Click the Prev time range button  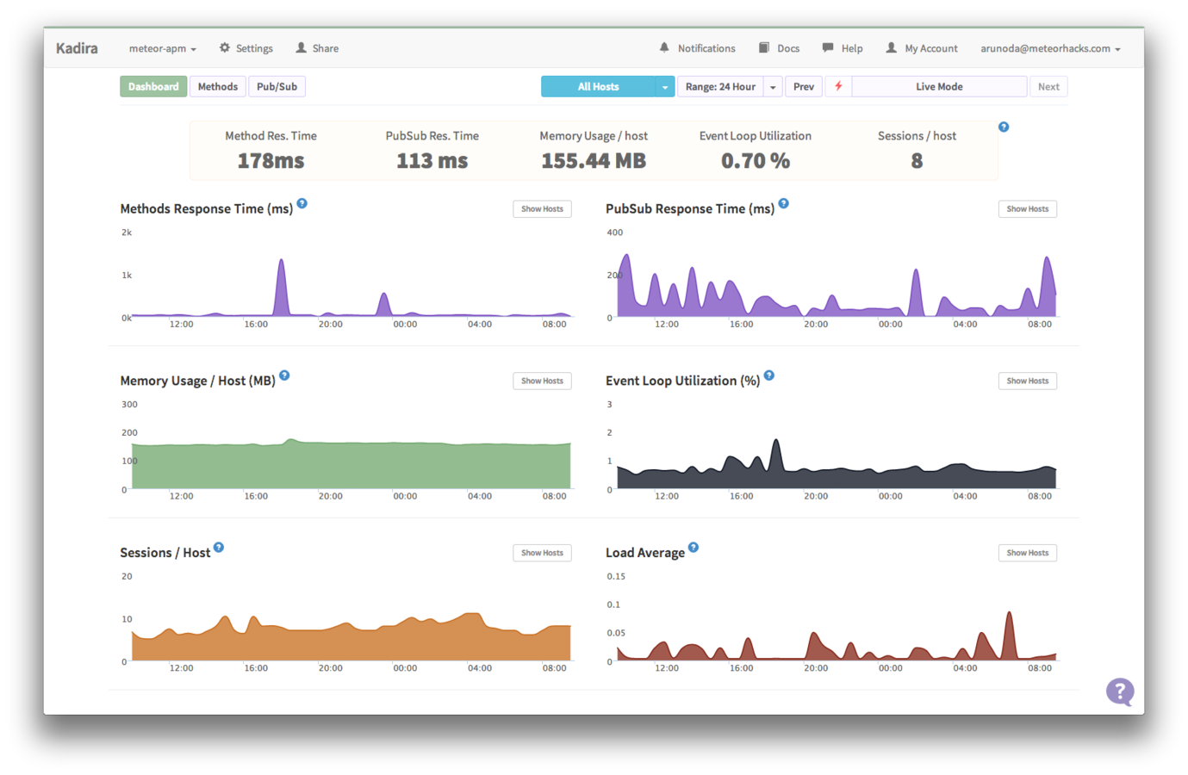803,86
